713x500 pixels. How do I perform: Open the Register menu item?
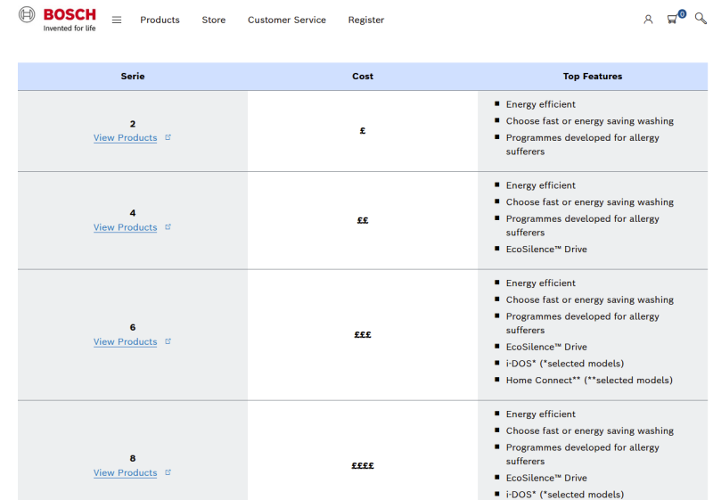tap(366, 20)
